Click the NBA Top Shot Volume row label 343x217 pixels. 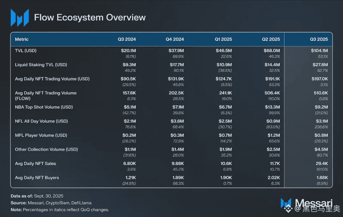(x=44, y=107)
